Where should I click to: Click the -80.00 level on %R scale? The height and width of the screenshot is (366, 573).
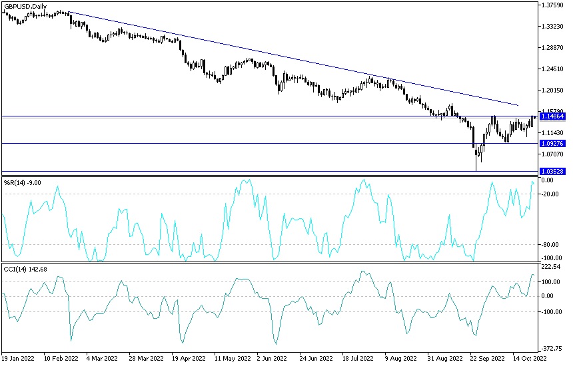click(550, 244)
